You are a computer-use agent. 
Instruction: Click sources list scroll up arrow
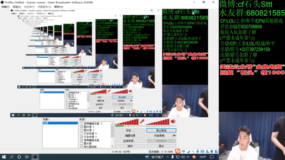(112, 124)
